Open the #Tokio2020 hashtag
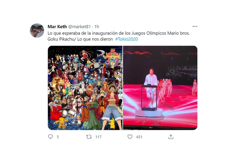238x159 pixels. pos(126,39)
